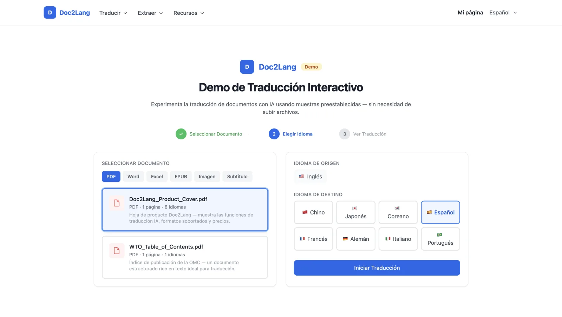Expand the Recursos dropdown menu
Viewport: 562px width, 317px height.
click(189, 13)
